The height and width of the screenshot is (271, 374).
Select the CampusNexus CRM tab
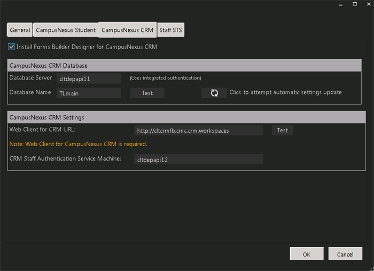point(127,30)
